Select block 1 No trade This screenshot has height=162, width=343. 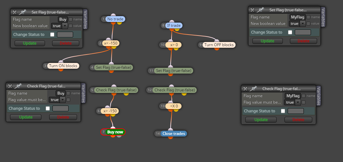[115, 19]
